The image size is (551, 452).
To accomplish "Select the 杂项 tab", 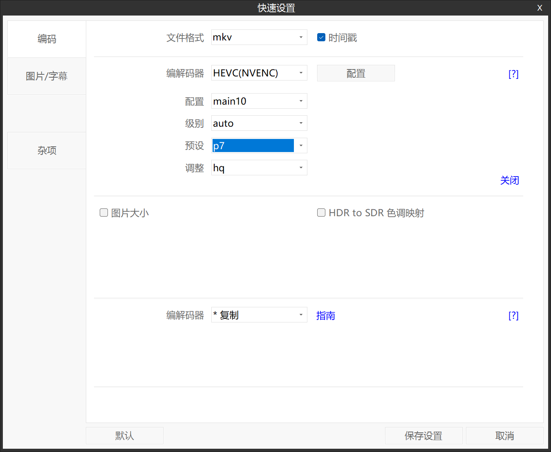I will [x=47, y=150].
